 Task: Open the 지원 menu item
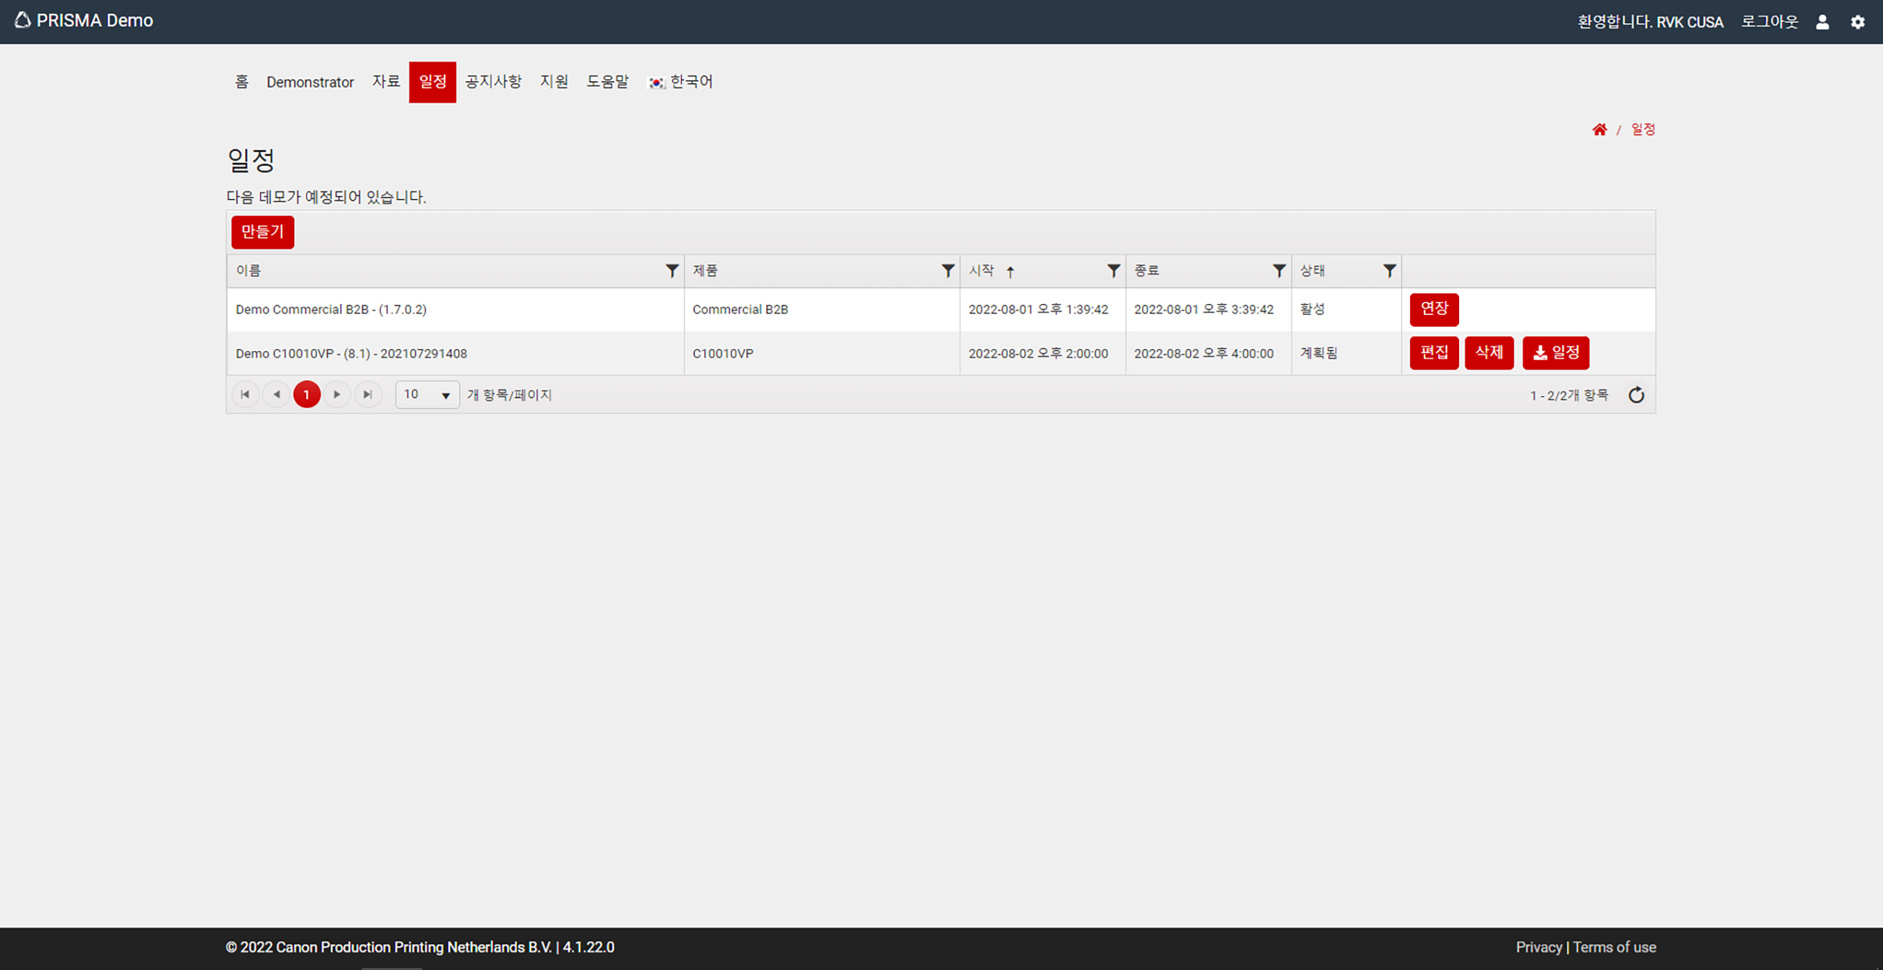point(554,82)
